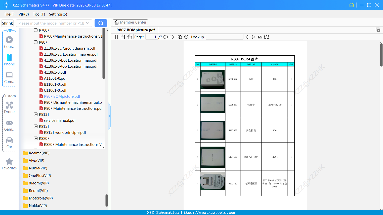The width and height of the screenshot is (383, 215).
Task: Click the color box photo in BOM row 1
Action: [212, 79]
